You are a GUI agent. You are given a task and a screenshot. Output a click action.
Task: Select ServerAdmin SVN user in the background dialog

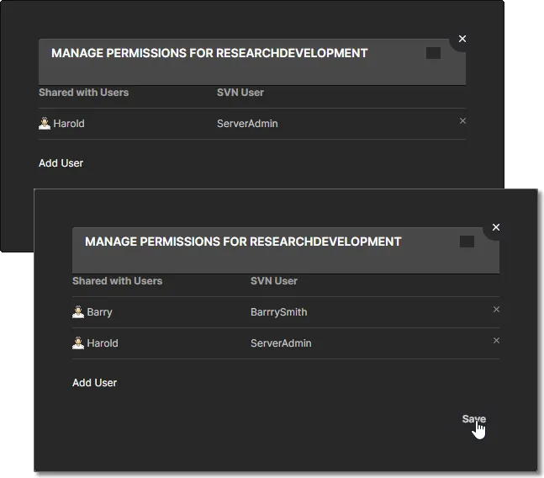(247, 123)
